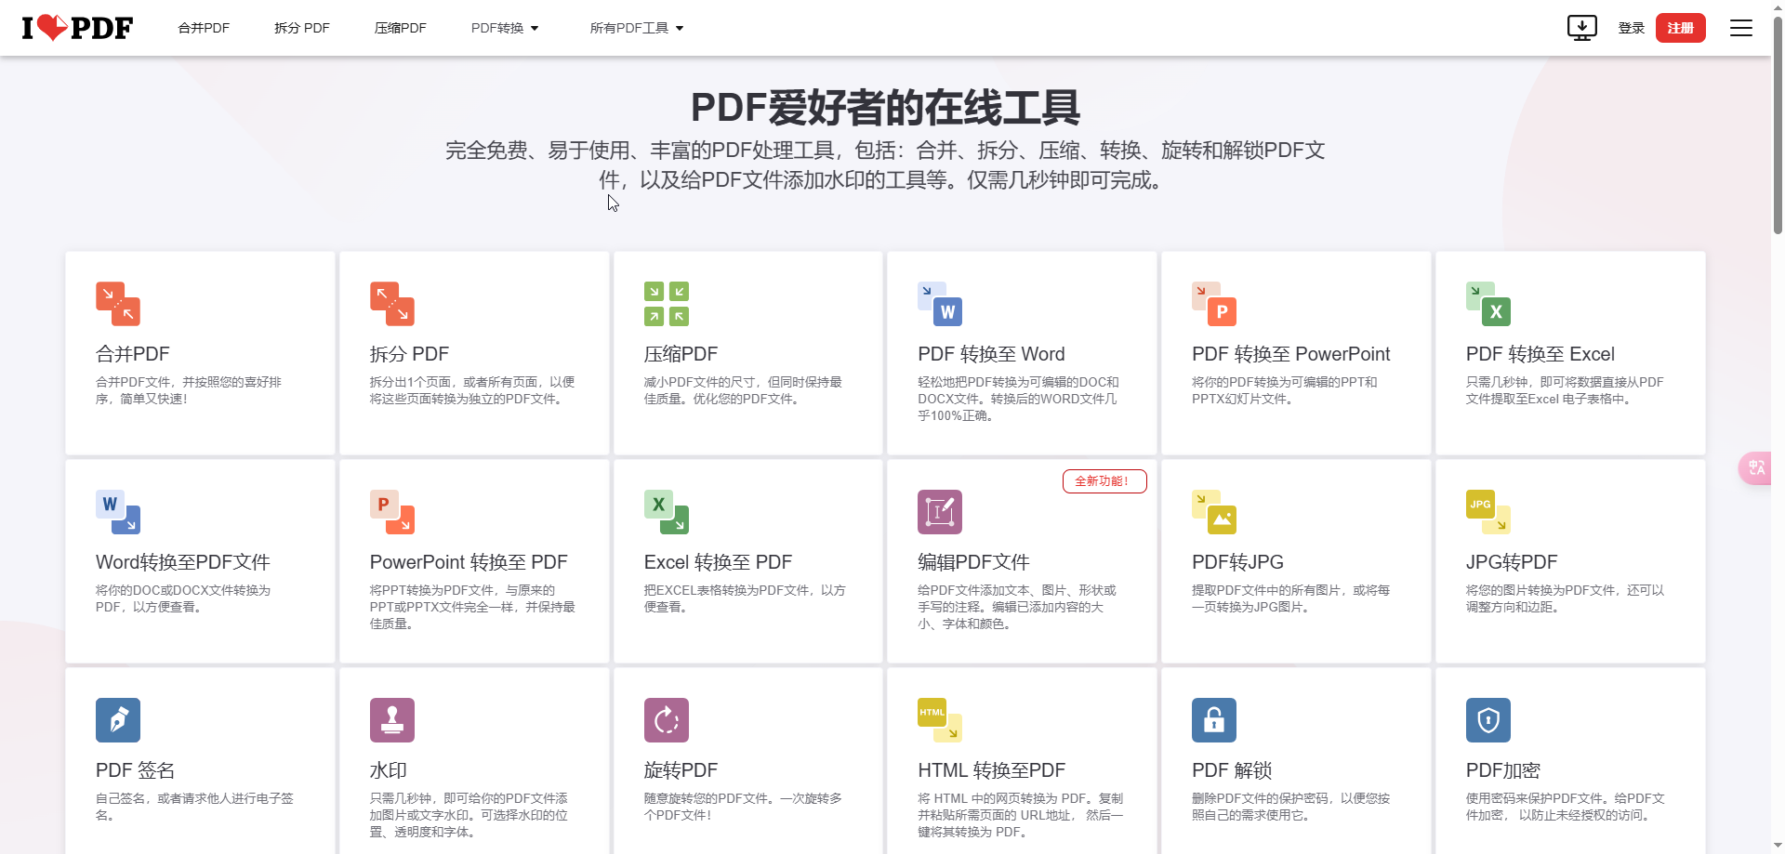Open the PDF 转换至 PowerPoint card title

tap(1290, 354)
